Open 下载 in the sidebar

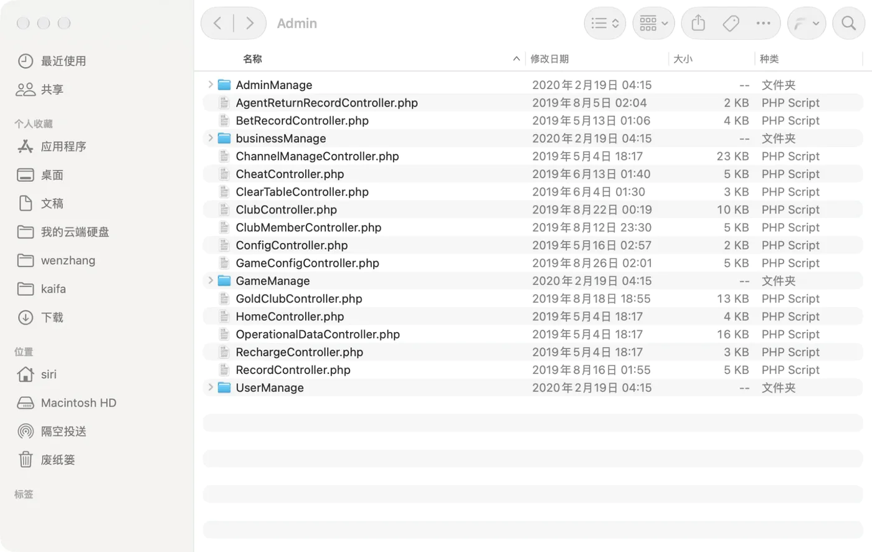coord(40,318)
